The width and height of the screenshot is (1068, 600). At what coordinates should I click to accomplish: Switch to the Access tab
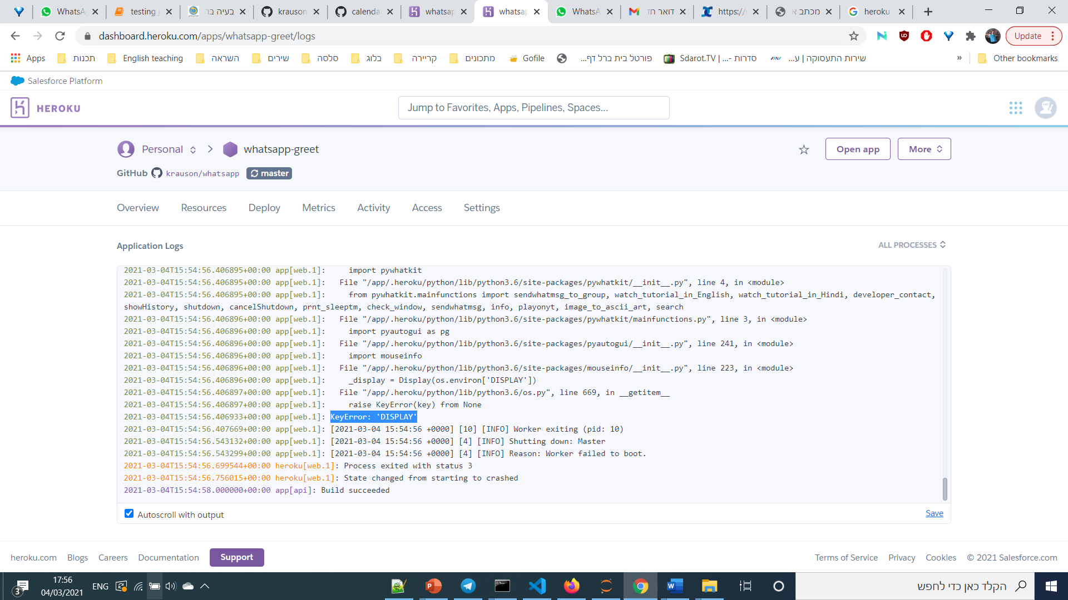427,208
